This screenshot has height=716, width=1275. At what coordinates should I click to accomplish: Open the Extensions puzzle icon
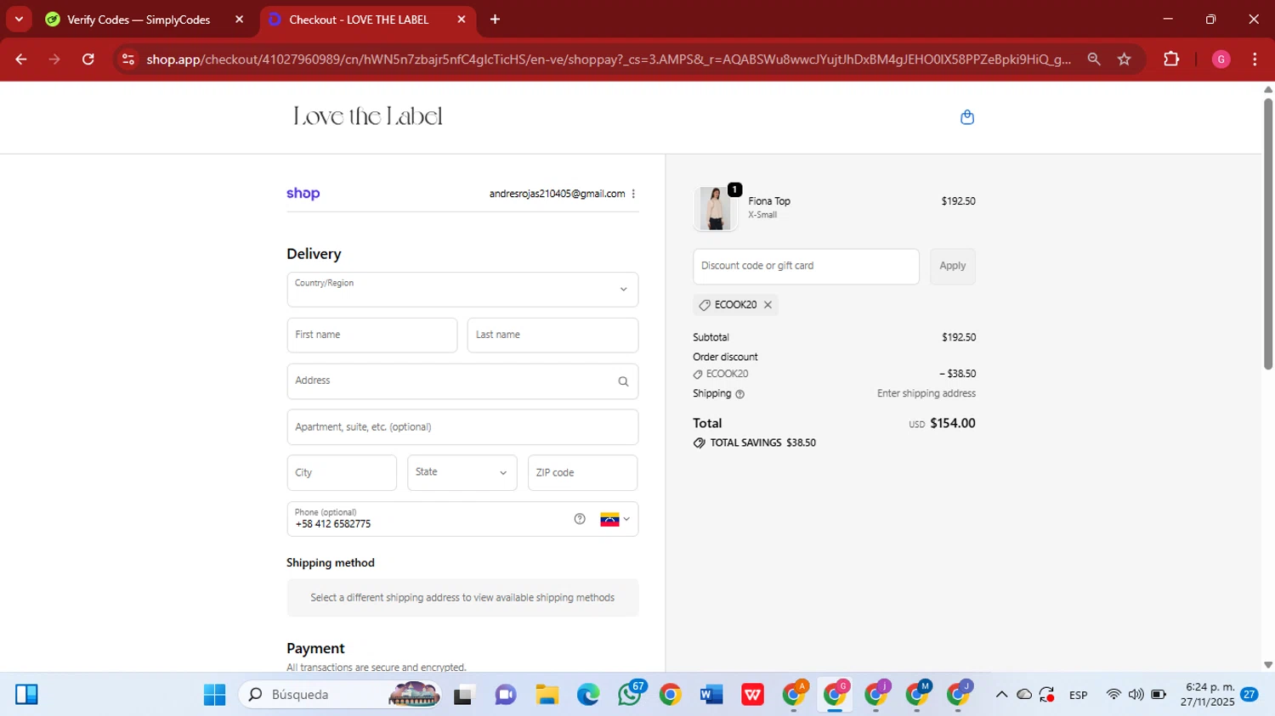(x=1171, y=59)
